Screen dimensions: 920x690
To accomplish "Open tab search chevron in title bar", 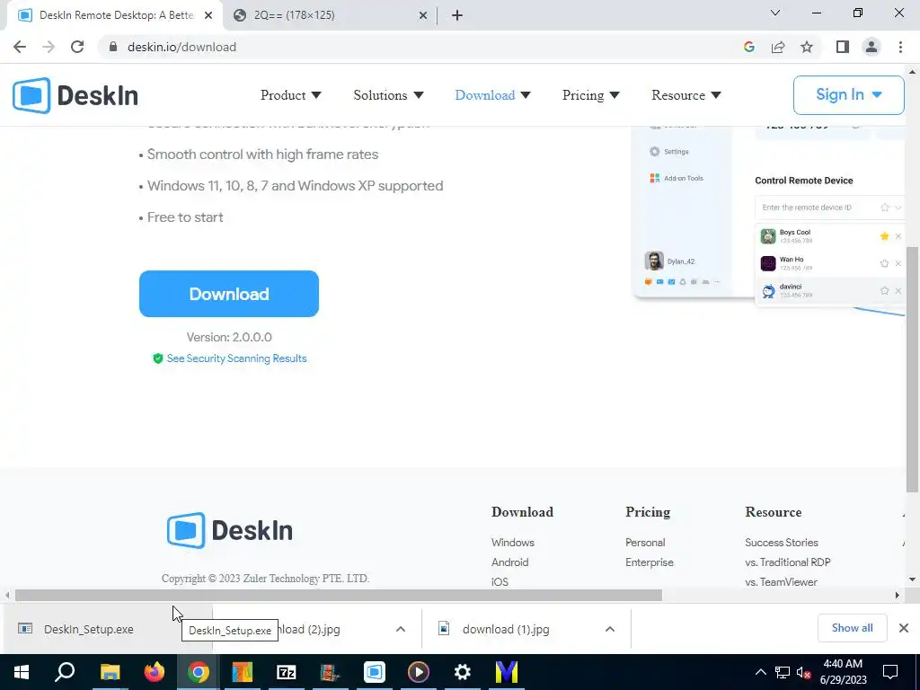I will coord(775,13).
